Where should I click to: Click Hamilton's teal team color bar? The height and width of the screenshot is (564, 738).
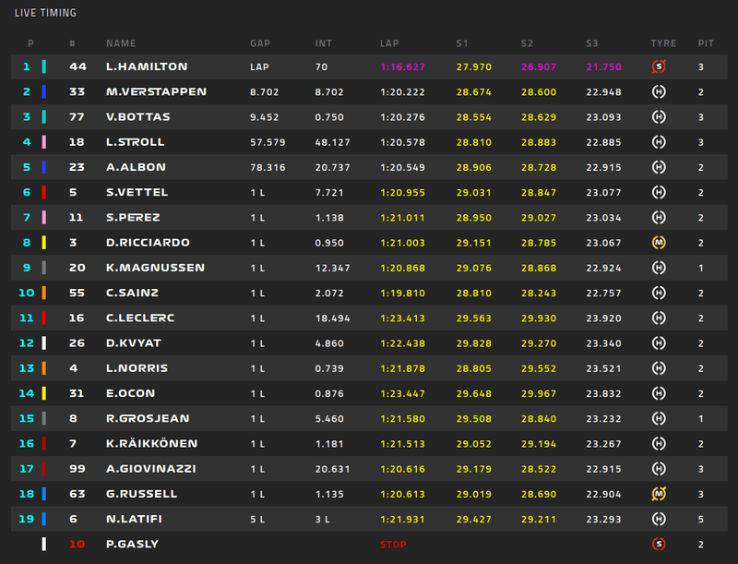point(43,66)
